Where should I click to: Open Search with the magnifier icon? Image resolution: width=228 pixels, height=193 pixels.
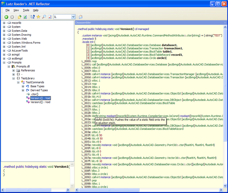[x=44, y=17]
